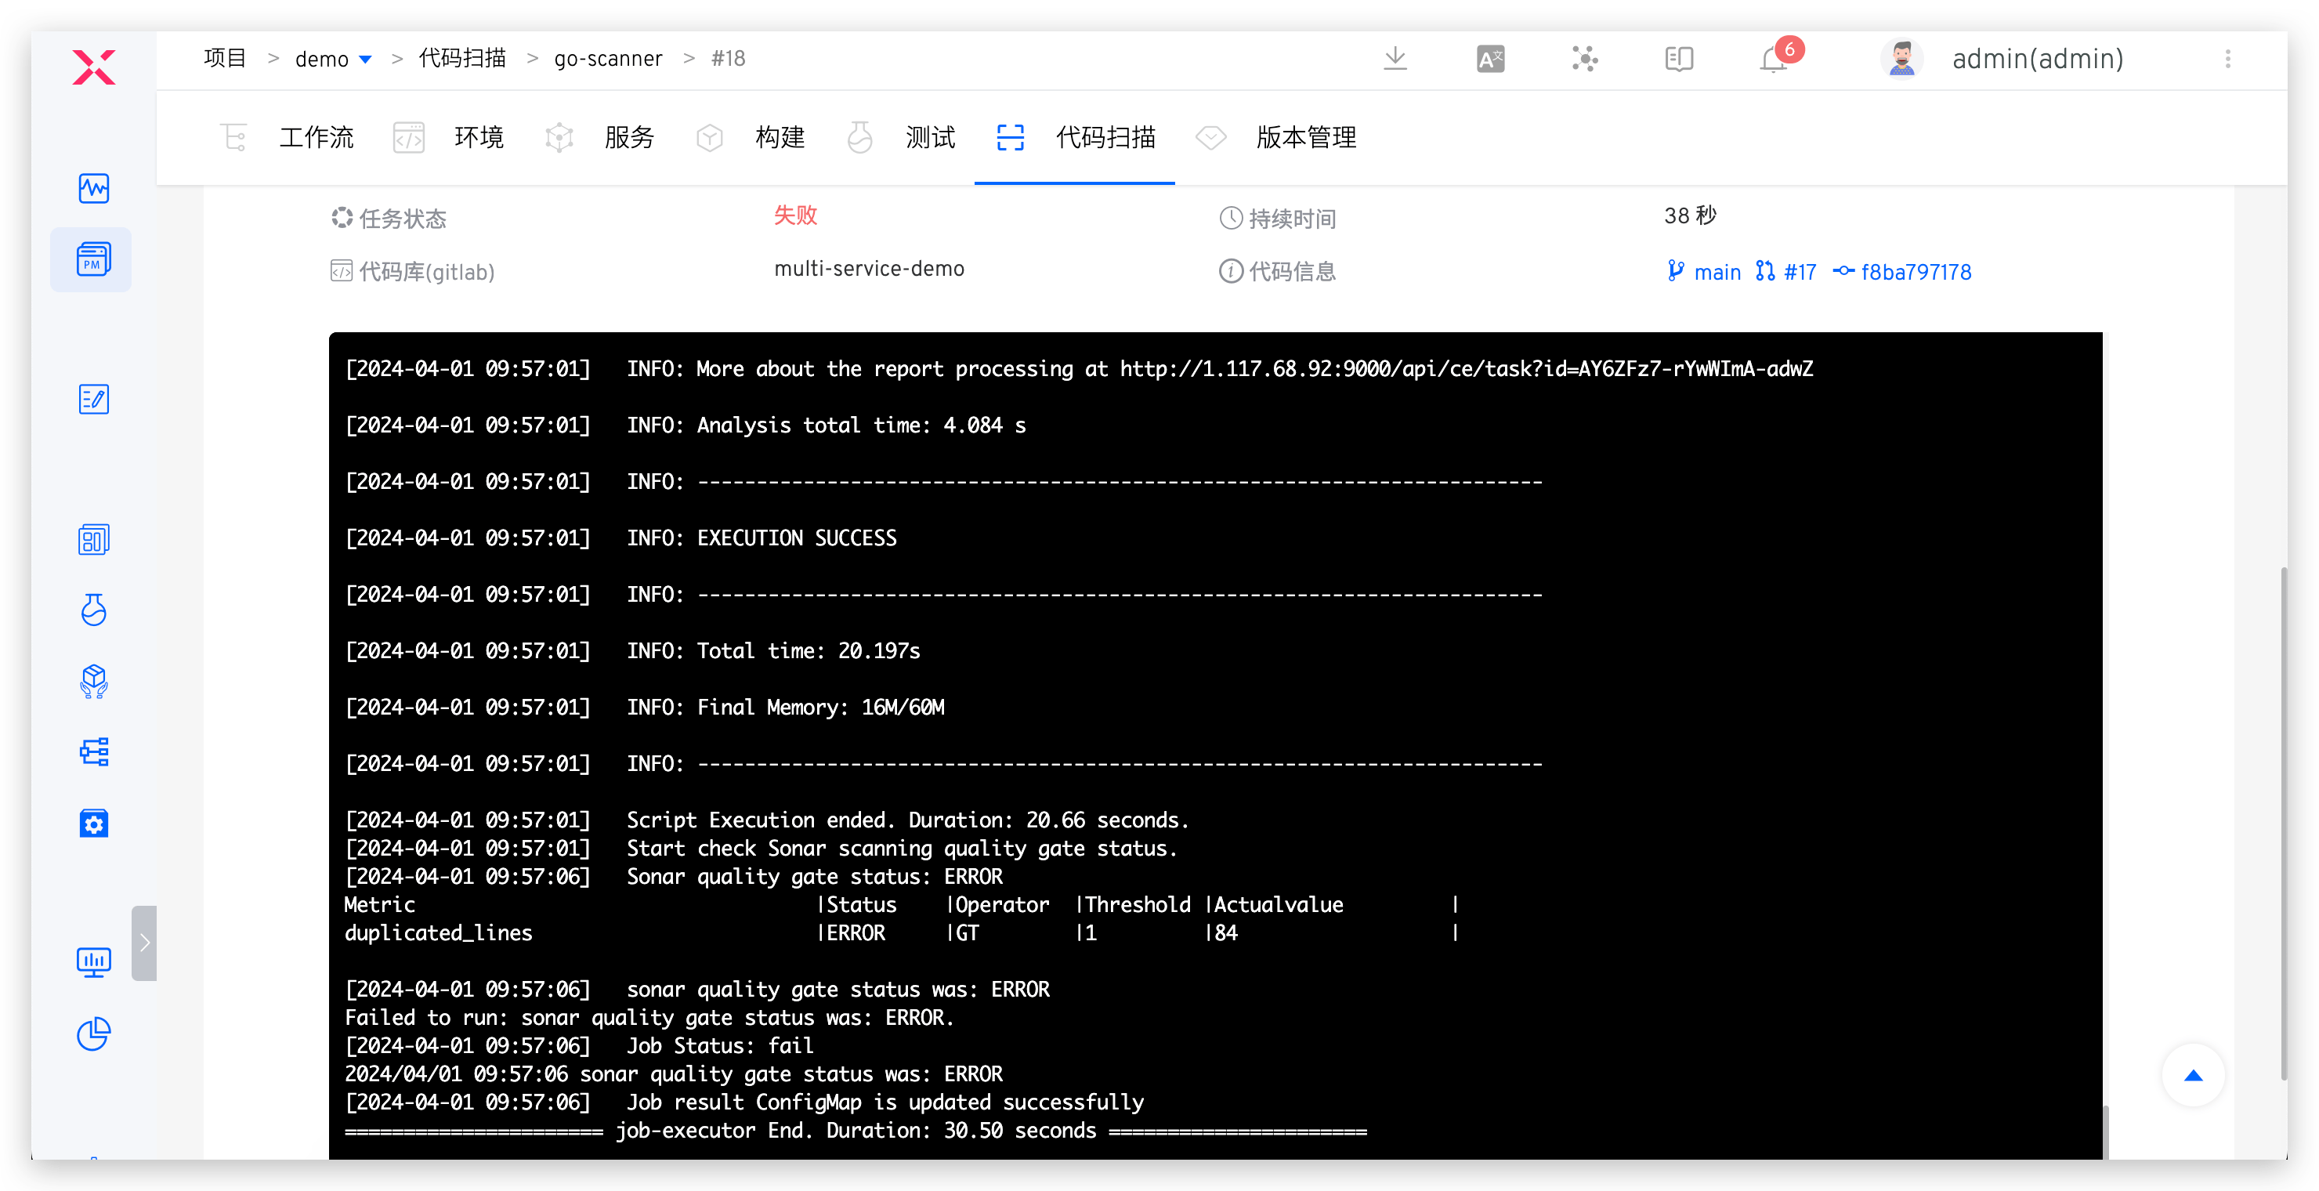Screen dimensions: 2319x1191
Task: Click the book documentation icon
Action: [1679, 60]
